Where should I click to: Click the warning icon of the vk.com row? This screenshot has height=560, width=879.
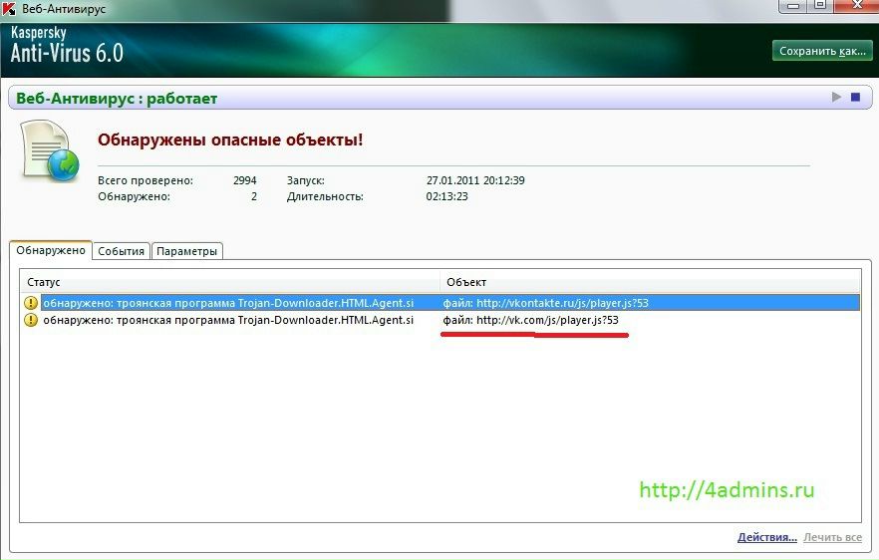[x=30, y=320]
